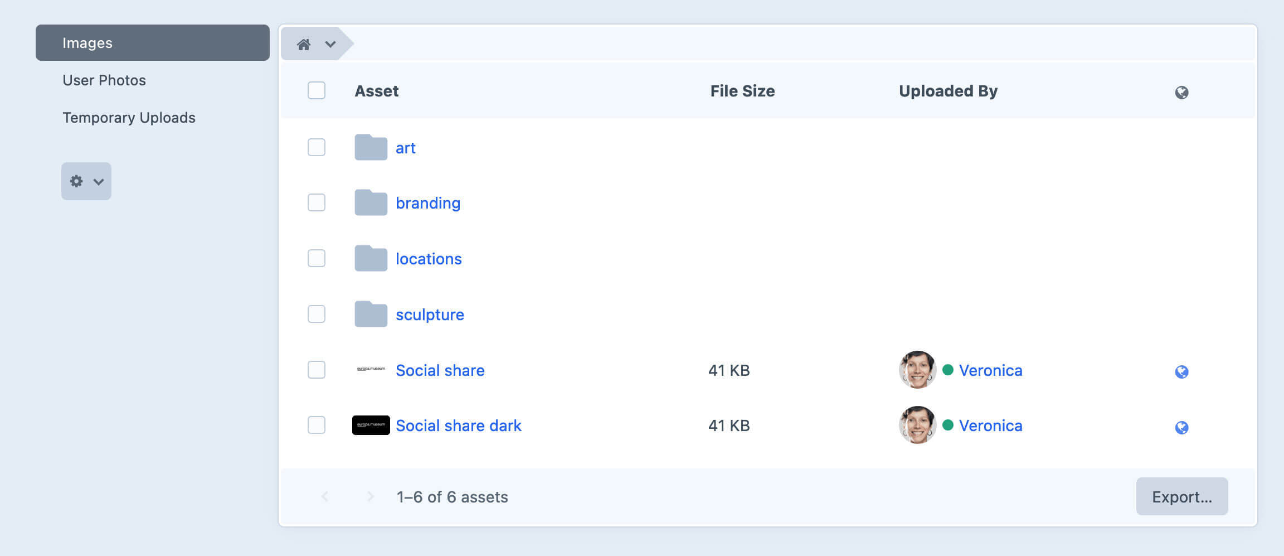Click the art folder icon
1284x556 pixels.
[x=371, y=147]
